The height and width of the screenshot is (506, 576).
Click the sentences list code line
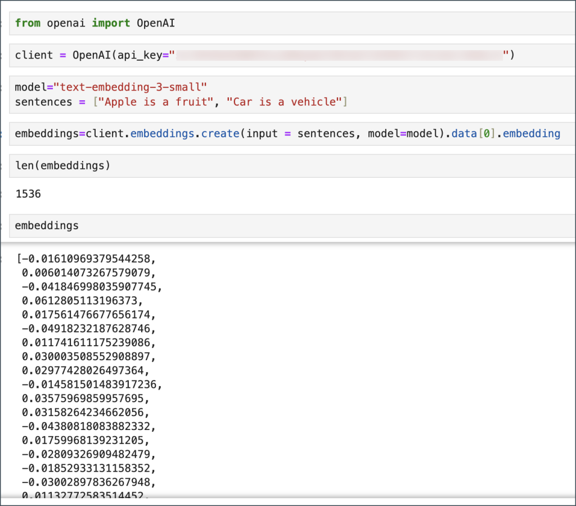(x=181, y=102)
